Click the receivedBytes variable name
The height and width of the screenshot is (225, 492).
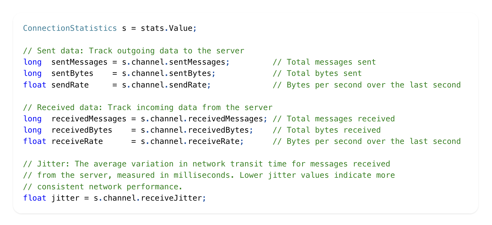coord(82,130)
